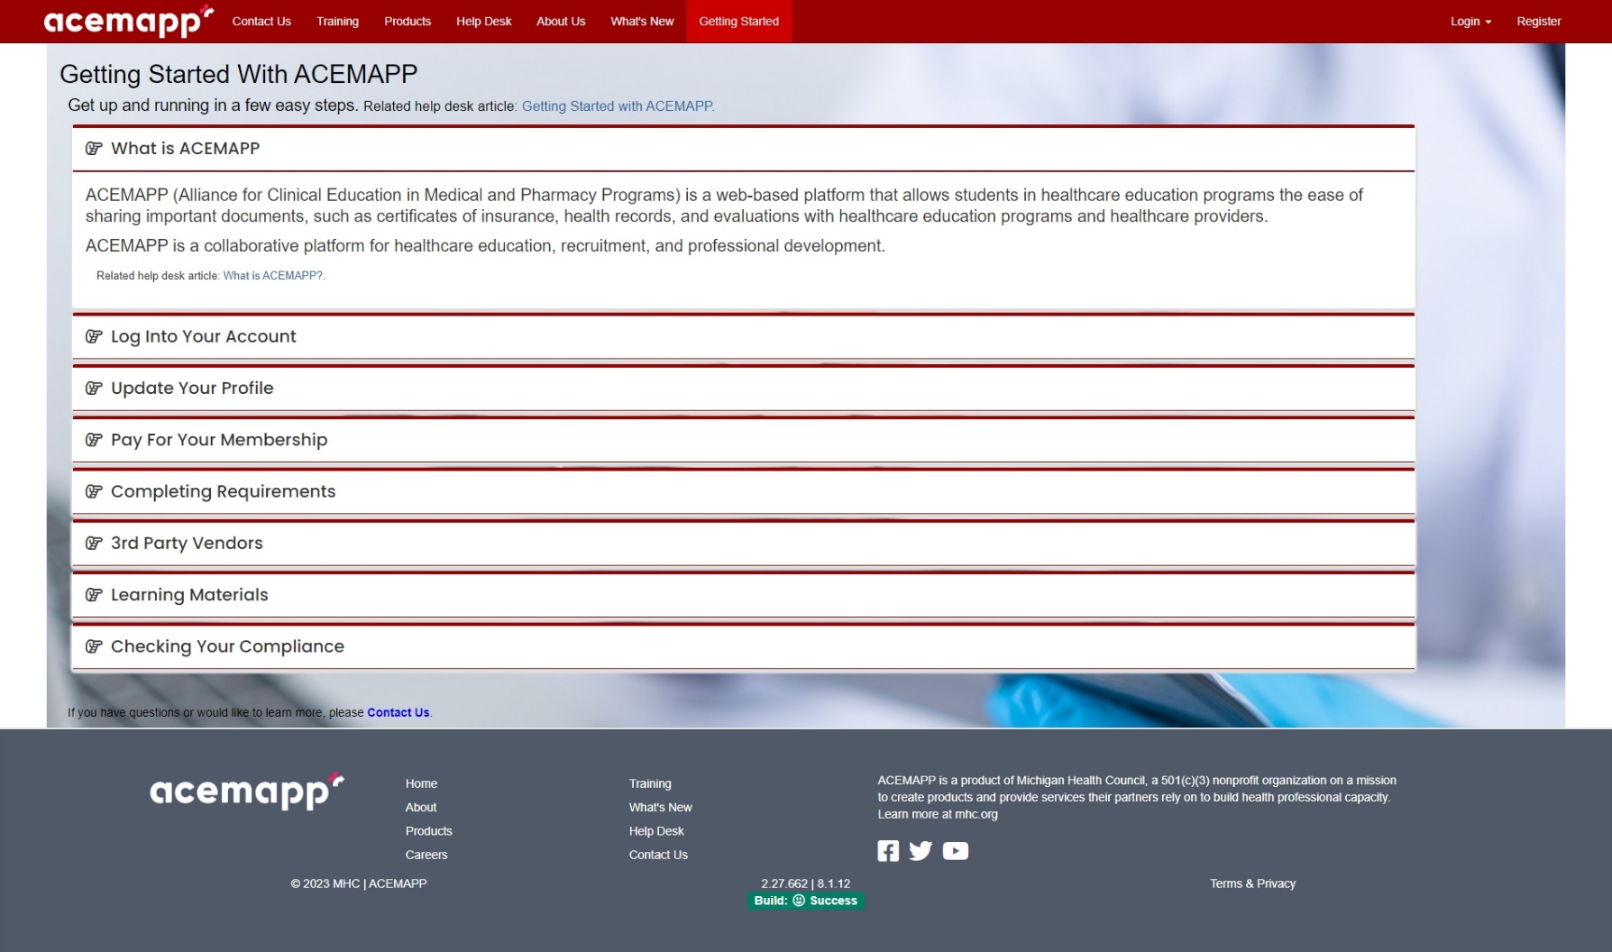This screenshot has height=952, width=1612.
Task: Click the hand icon next to Log Into Your Account
Action: 94,336
